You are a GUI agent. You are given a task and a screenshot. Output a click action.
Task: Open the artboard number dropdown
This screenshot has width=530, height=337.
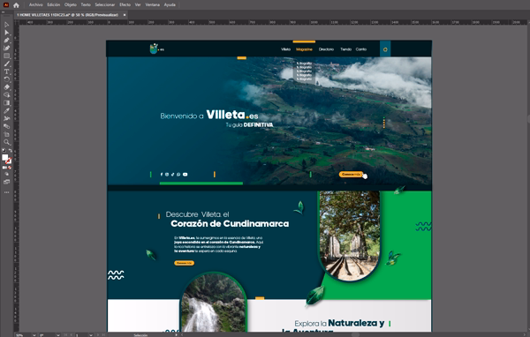(91, 335)
